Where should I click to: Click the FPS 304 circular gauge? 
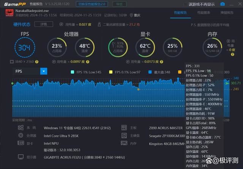pos(25,47)
